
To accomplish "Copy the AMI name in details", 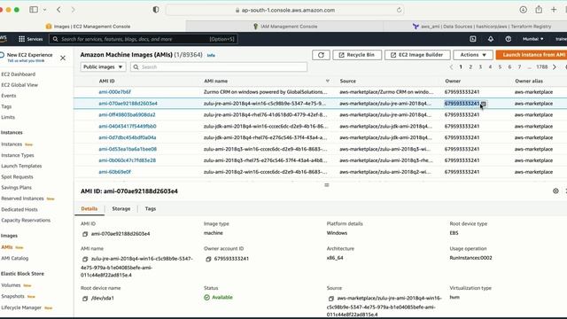I will click(85, 259).
